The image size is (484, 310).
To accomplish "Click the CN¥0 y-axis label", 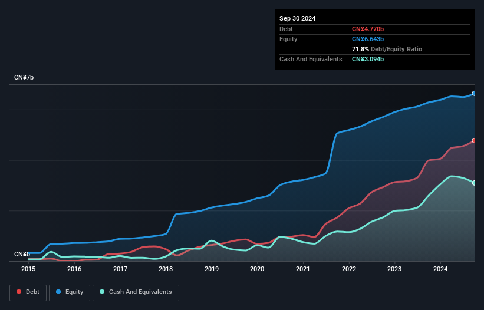I will point(22,254).
